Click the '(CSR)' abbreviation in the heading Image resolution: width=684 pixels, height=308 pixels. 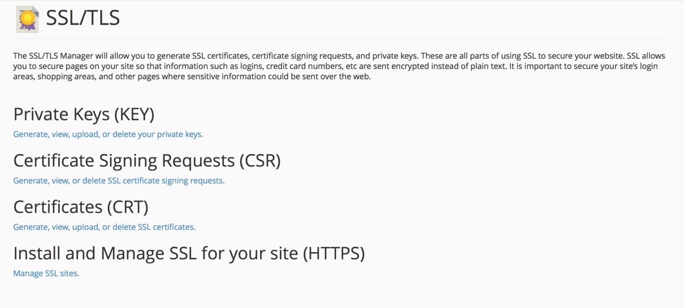coord(258,161)
